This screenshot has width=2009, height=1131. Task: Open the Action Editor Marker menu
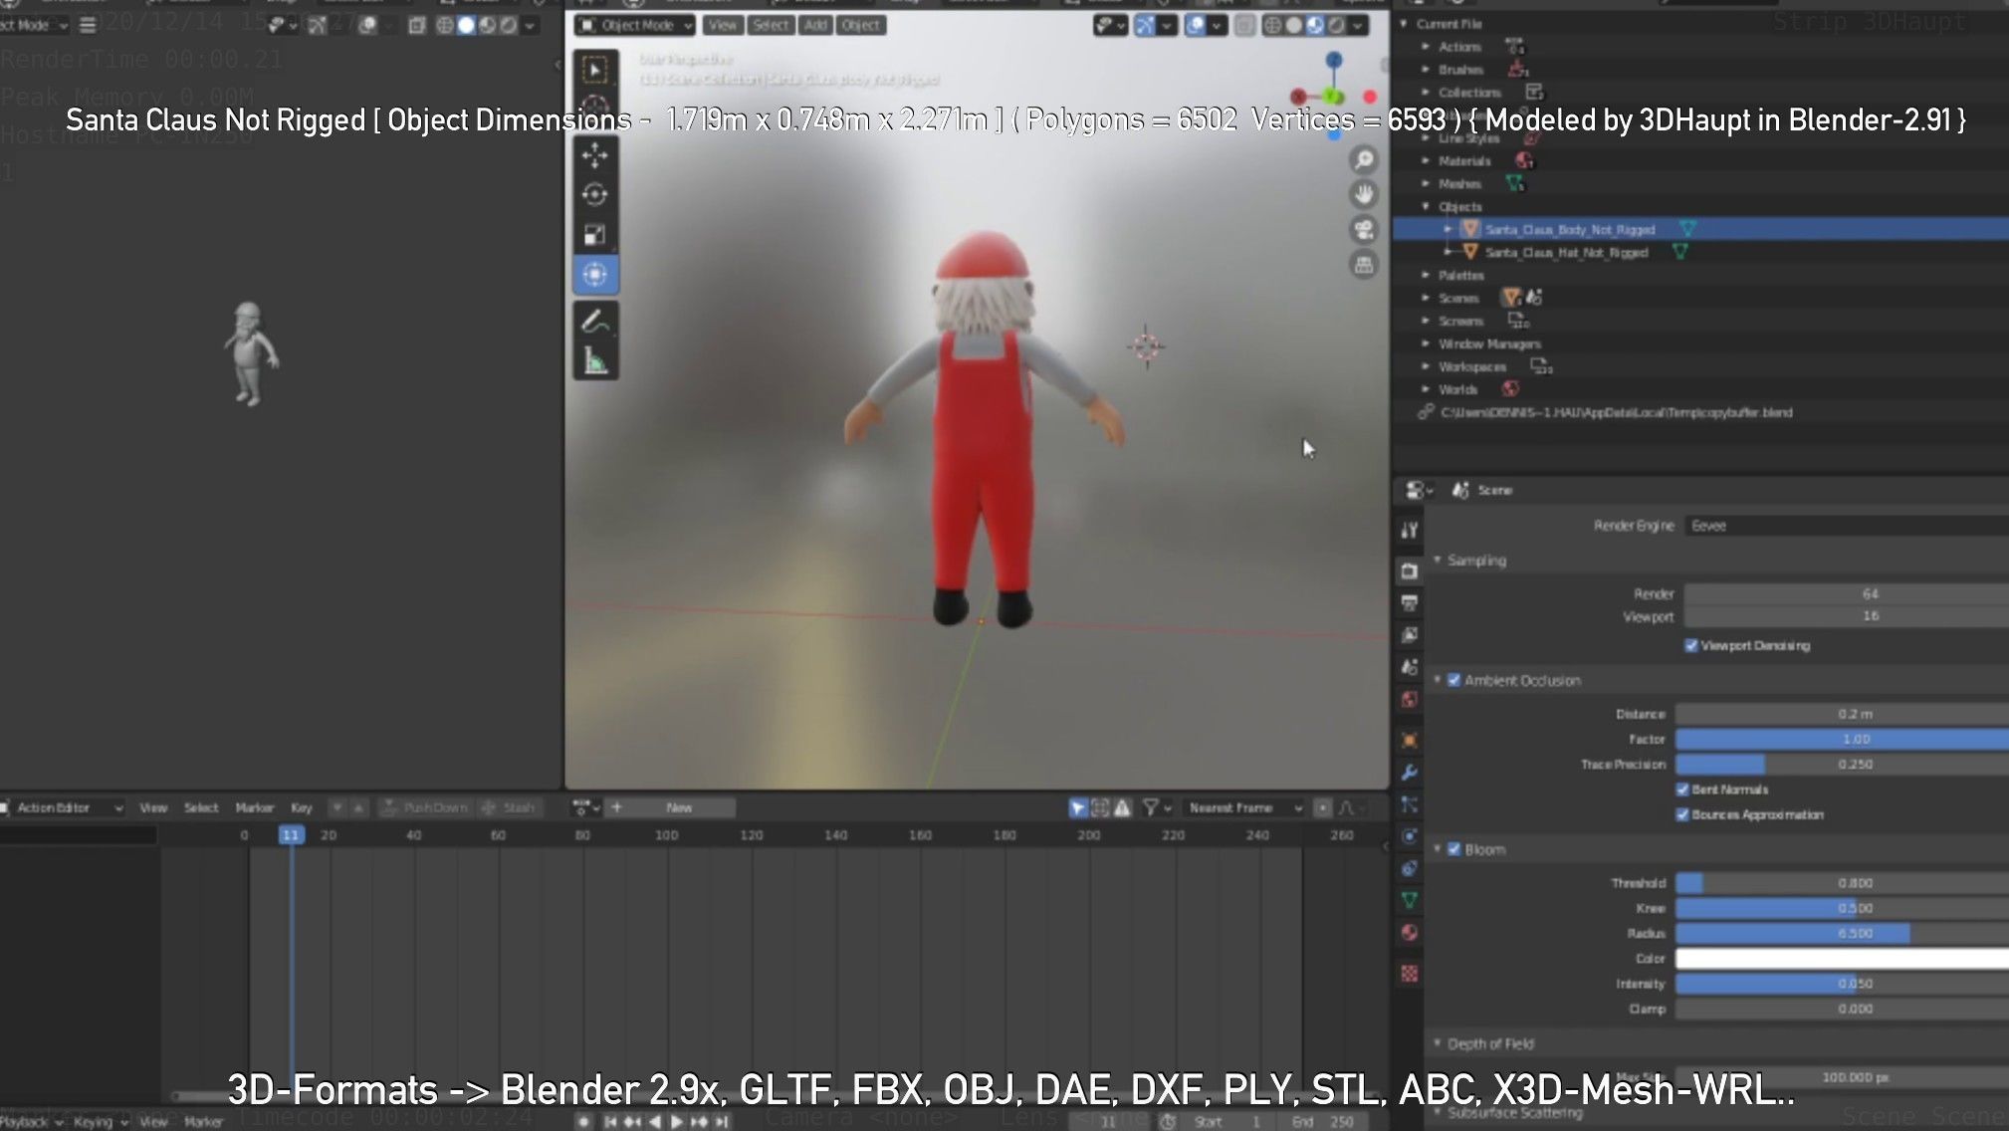[255, 807]
